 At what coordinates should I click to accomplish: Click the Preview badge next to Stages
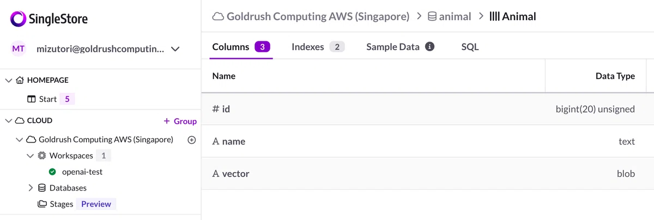pyautogui.click(x=96, y=204)
